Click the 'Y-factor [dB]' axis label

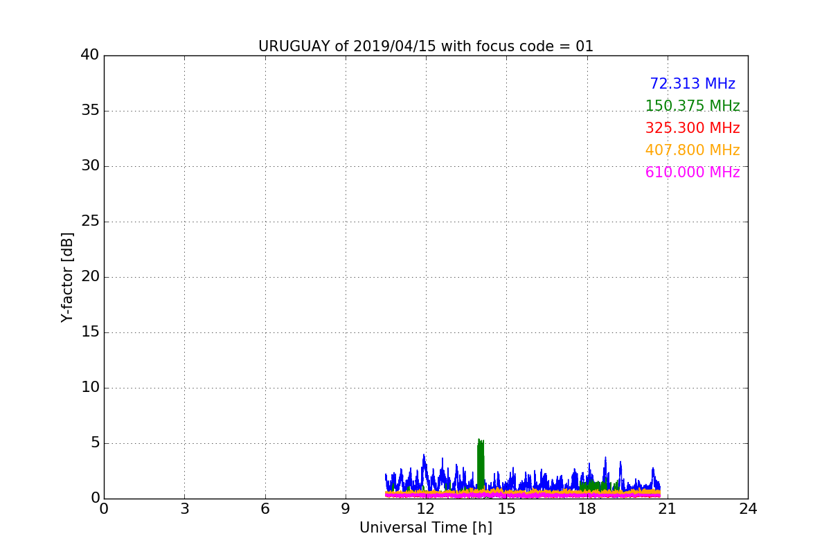[x=67, y=277]
